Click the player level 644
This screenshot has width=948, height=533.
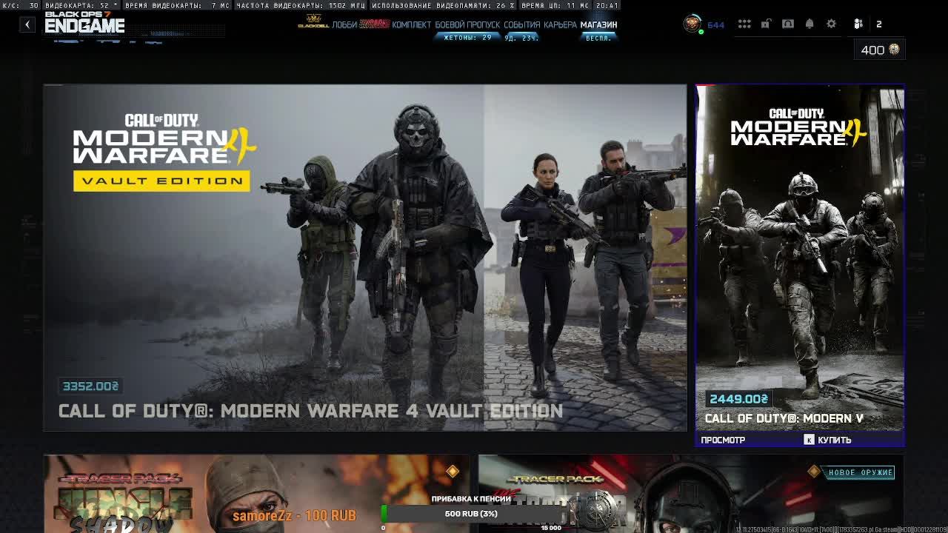716,25
